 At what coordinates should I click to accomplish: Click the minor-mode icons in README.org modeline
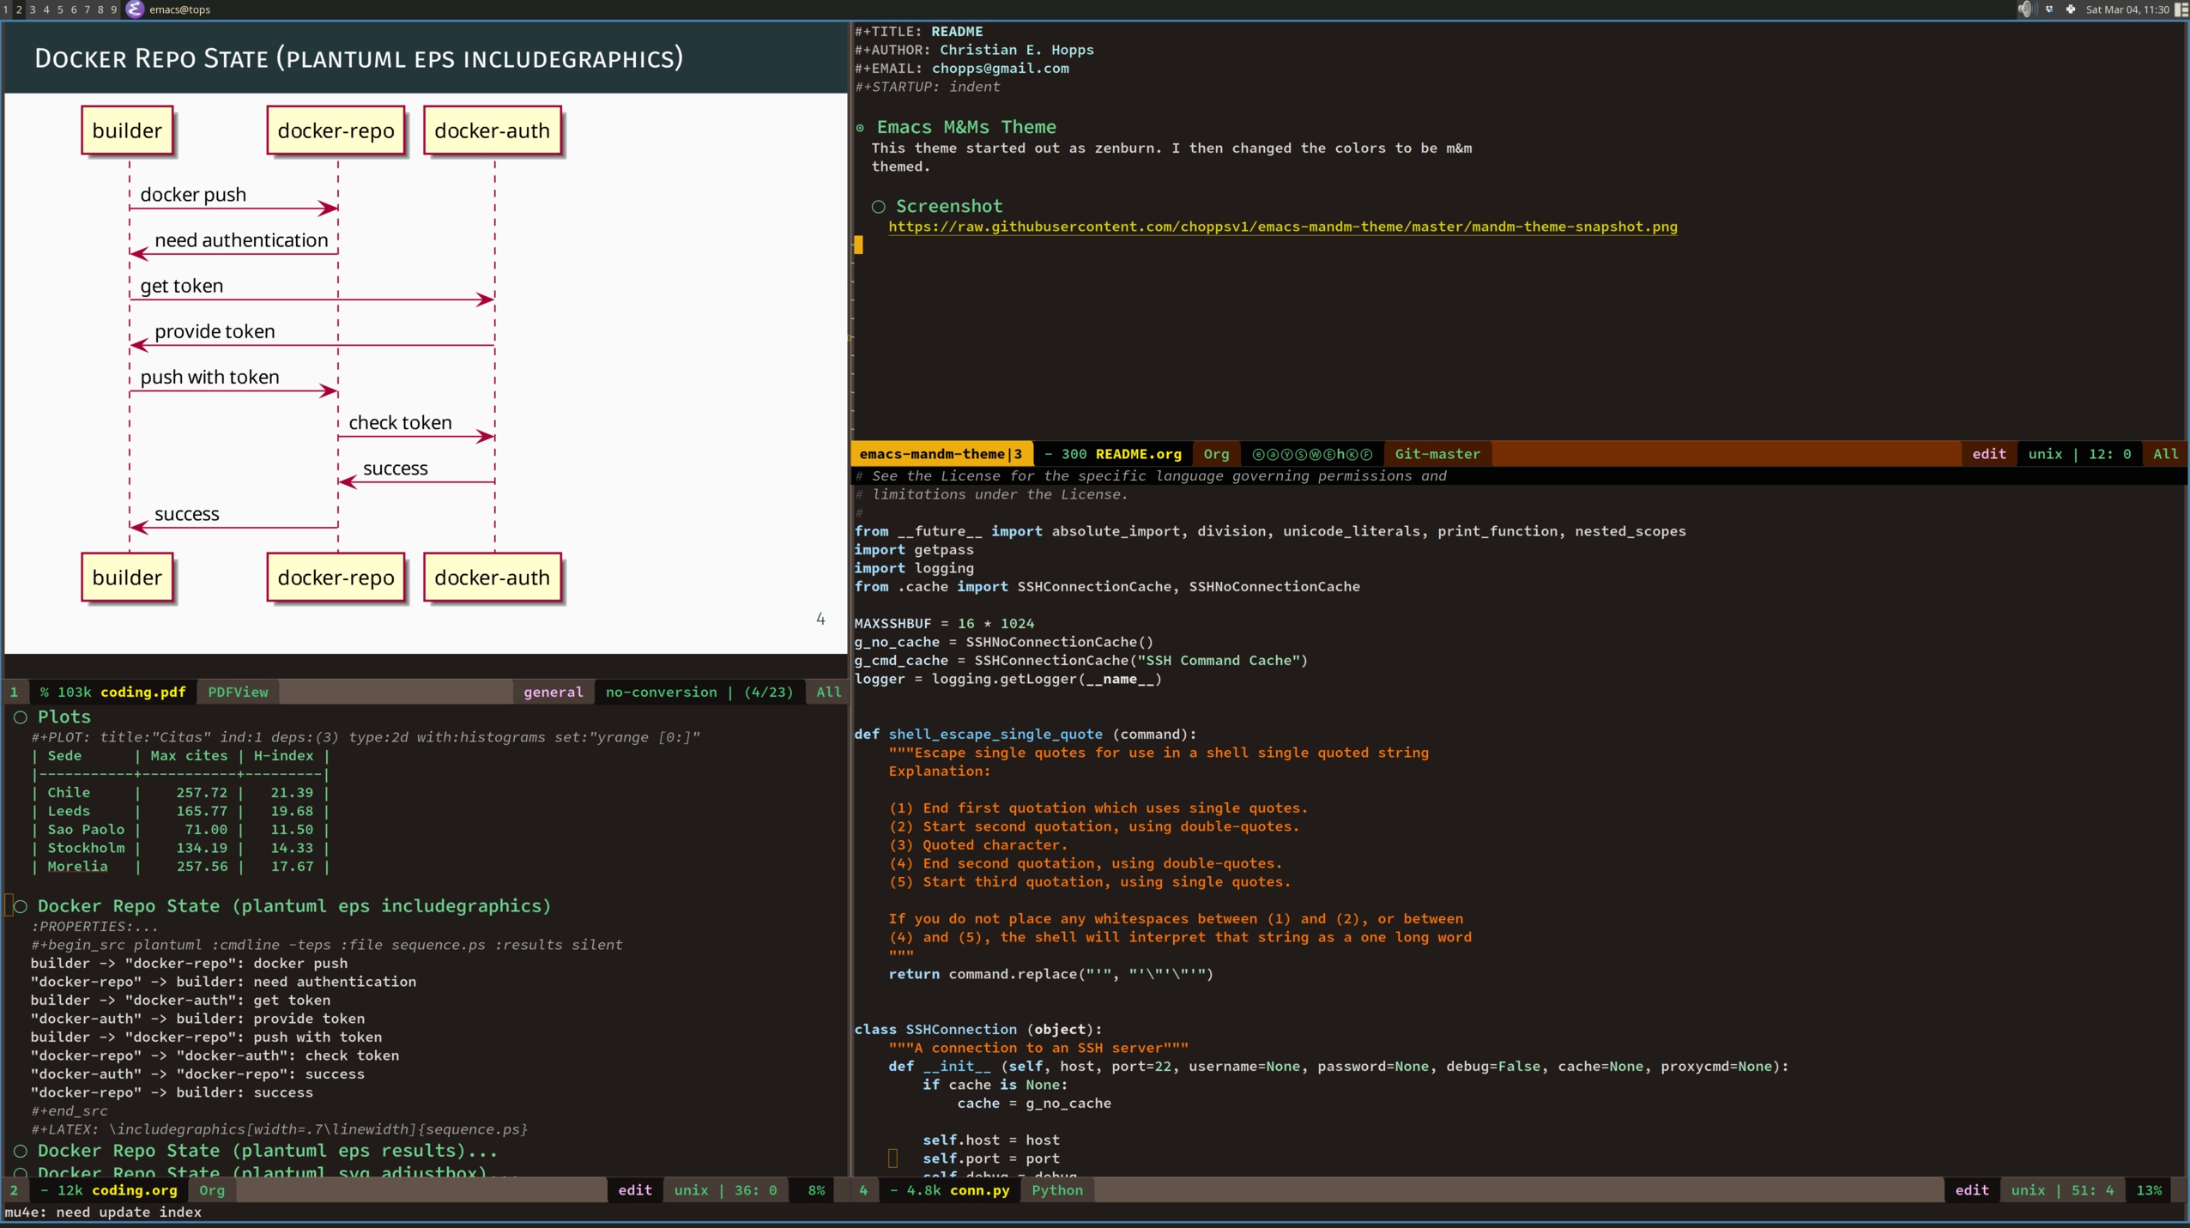[1312, 454]
